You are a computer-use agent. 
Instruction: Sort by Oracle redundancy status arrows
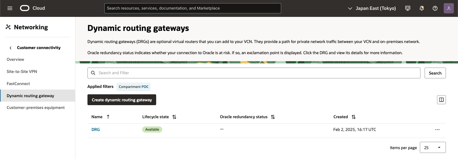[x=273, y=117]
